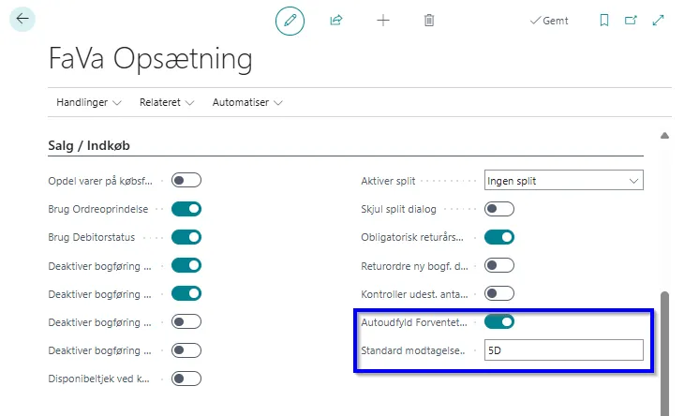The height and width of the screenshot is (416, 699).
Task: Click the Standard modtagelse input field
Action: click(x=564, y=350)
